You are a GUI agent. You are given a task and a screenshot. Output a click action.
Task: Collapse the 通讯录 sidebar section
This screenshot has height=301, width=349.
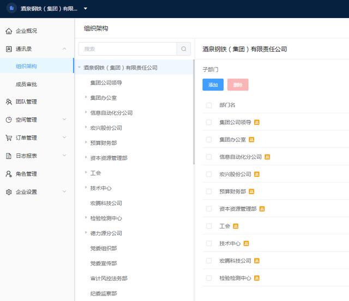64,49
